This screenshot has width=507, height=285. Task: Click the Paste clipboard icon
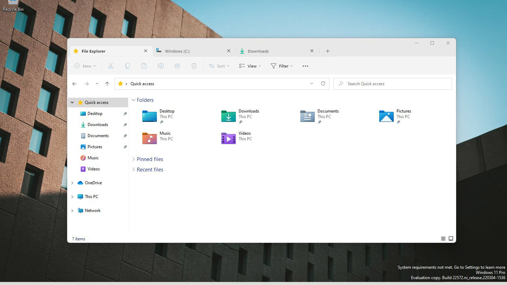point(144,66)
